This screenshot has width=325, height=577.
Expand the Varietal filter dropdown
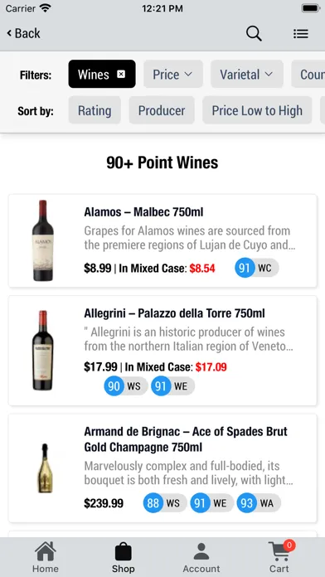[x=247, y=75]
